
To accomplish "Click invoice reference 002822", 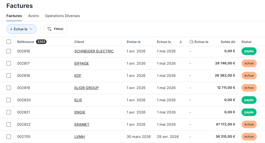I will pos(24,124).
